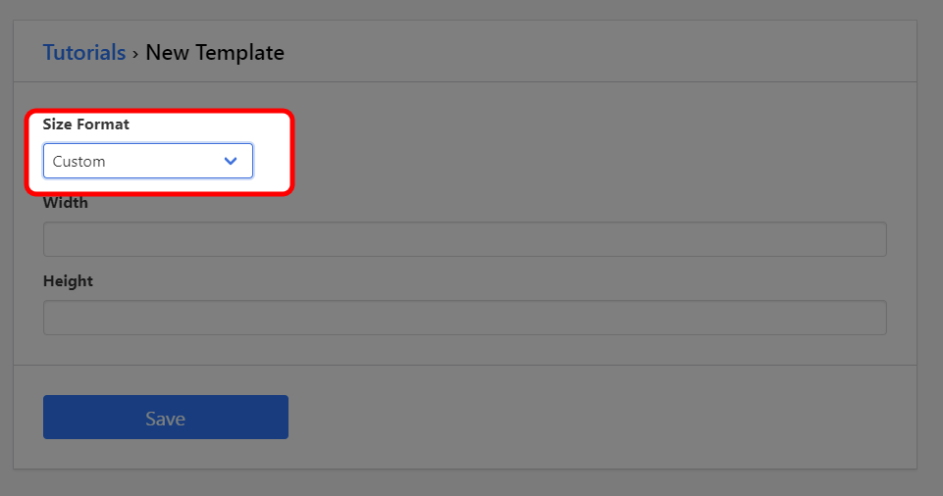Viewport: 943px width, 496px height.
Task: Place cursor in the Width text box
Action: click(x=464, y=239)
